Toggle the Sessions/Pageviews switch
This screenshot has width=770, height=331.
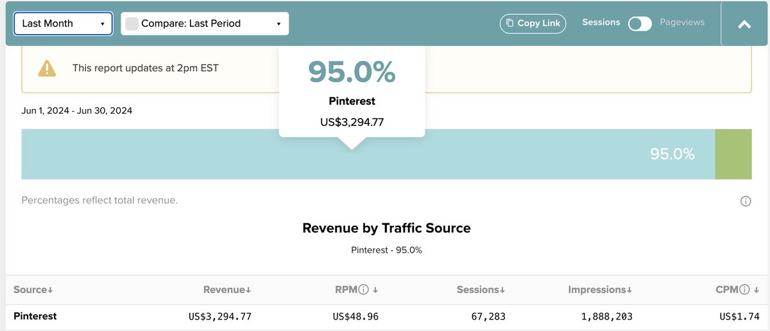point(640,24)
